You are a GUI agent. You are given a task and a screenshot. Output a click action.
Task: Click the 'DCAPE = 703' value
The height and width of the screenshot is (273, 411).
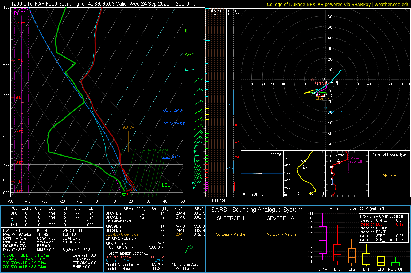point(14,246)
